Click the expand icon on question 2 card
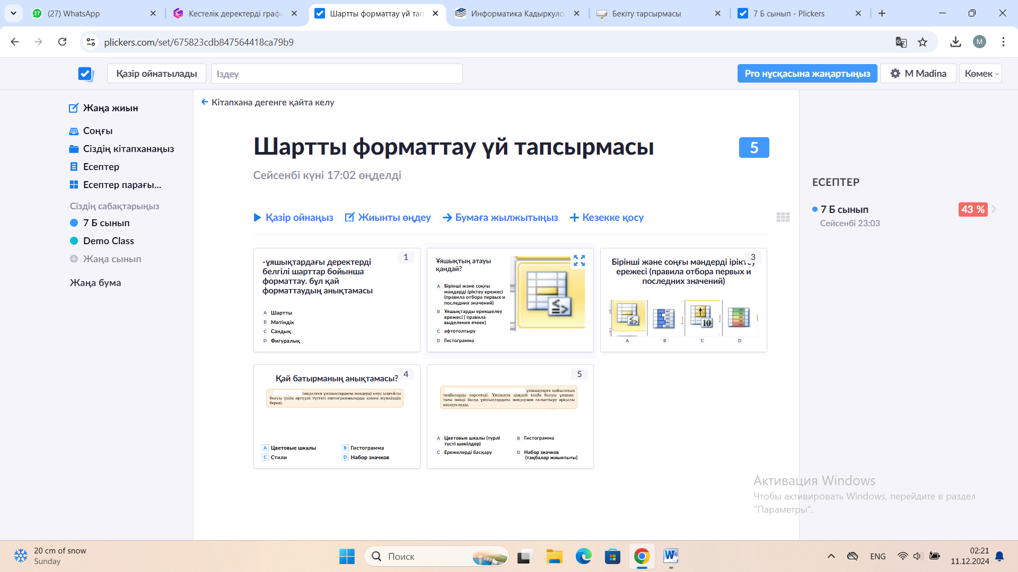Viewport: 1018px width, 572px height. pyautogui.click(x=579, y=261)
